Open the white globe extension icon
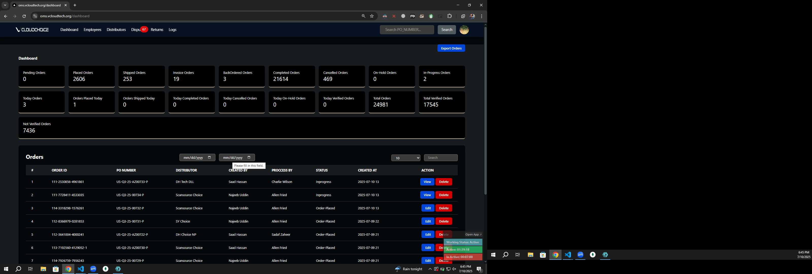 (403, 16)
